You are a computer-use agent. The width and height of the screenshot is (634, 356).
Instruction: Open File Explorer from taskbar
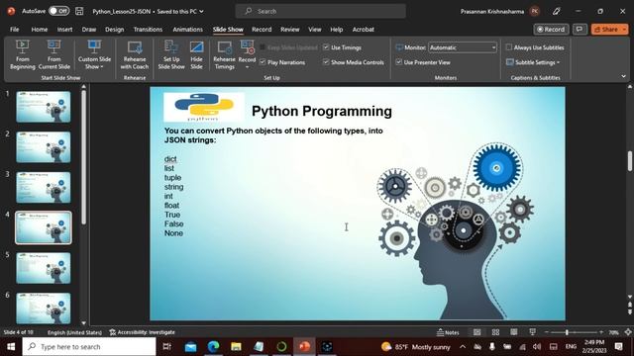click(236, 346)
